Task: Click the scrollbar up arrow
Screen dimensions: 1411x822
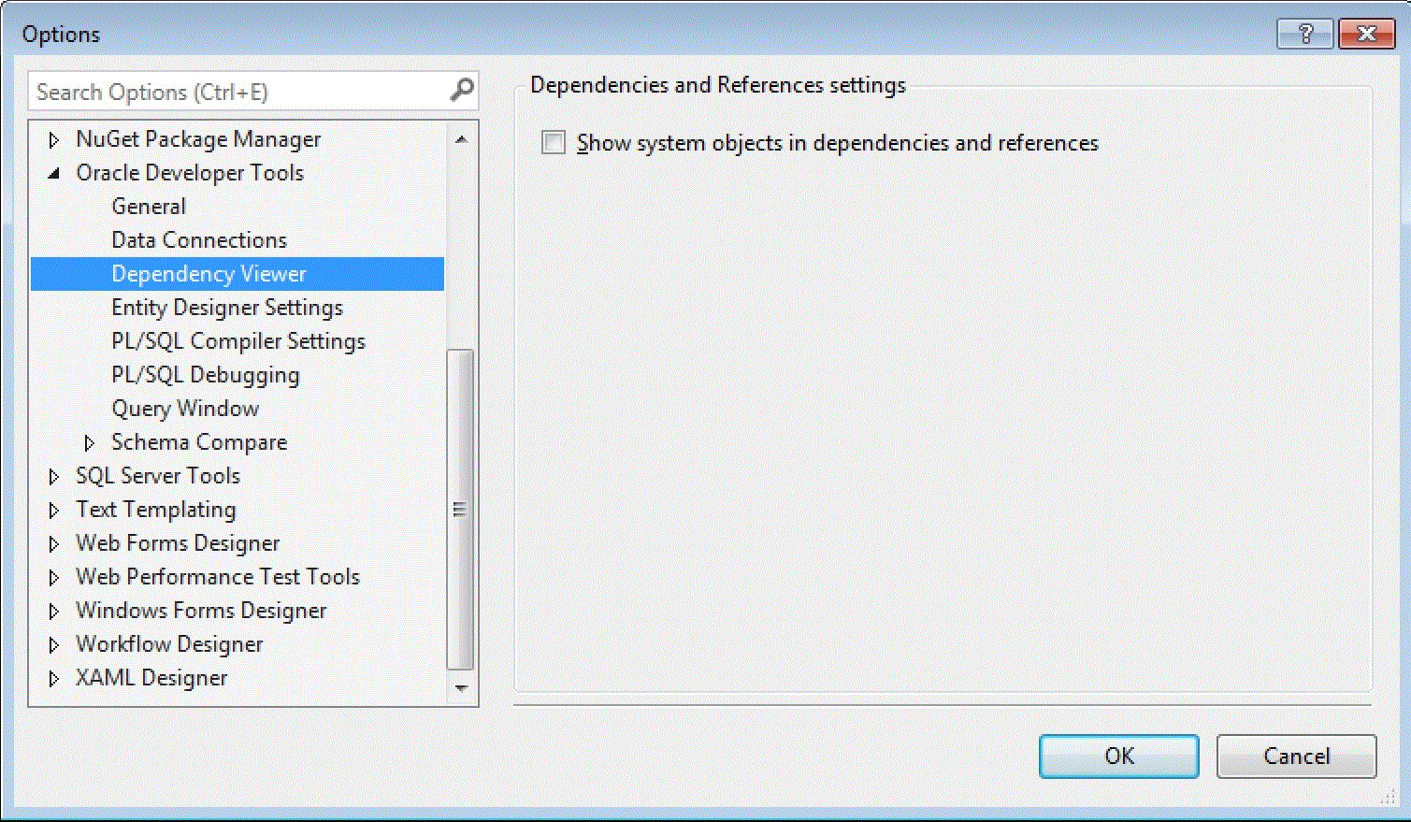Action: [x=460, y=137]
